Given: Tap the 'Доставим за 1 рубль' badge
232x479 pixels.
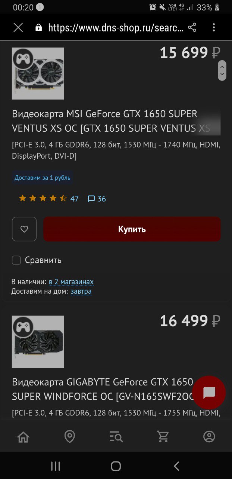Looking at the screenshot, I should pyautogui.click(x=43, y=178).
